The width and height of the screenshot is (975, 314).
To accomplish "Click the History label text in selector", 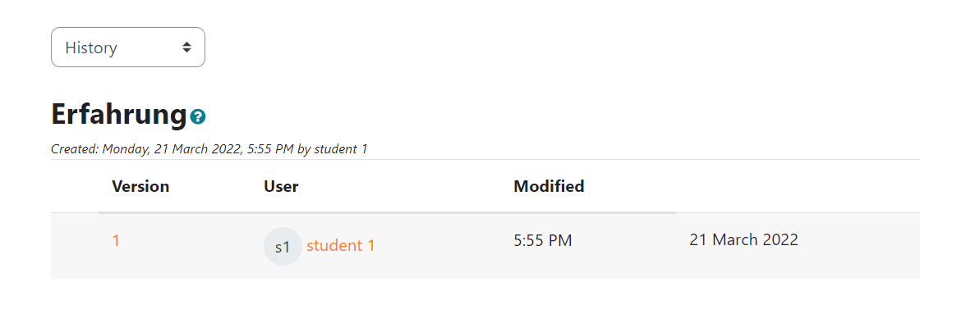I will [91, 48].
